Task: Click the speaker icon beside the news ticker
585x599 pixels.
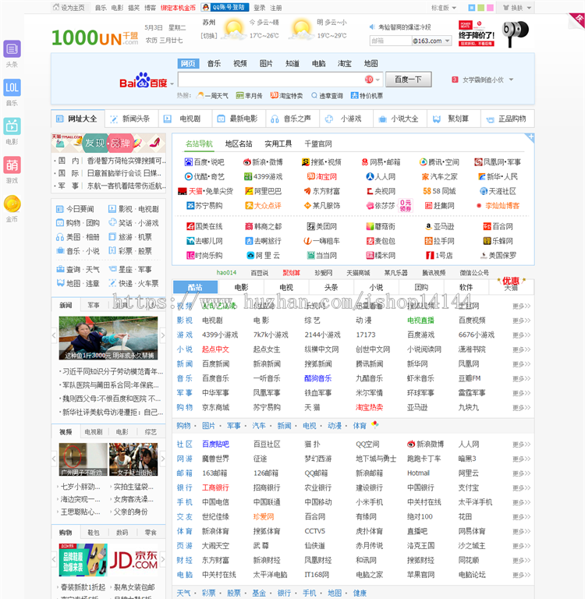Action: pos(372,27)
